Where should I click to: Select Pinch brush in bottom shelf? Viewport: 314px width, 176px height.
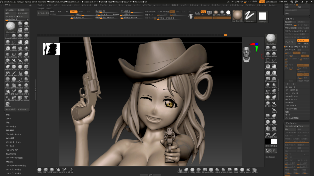pyautogui.click(x=236, y=171)
